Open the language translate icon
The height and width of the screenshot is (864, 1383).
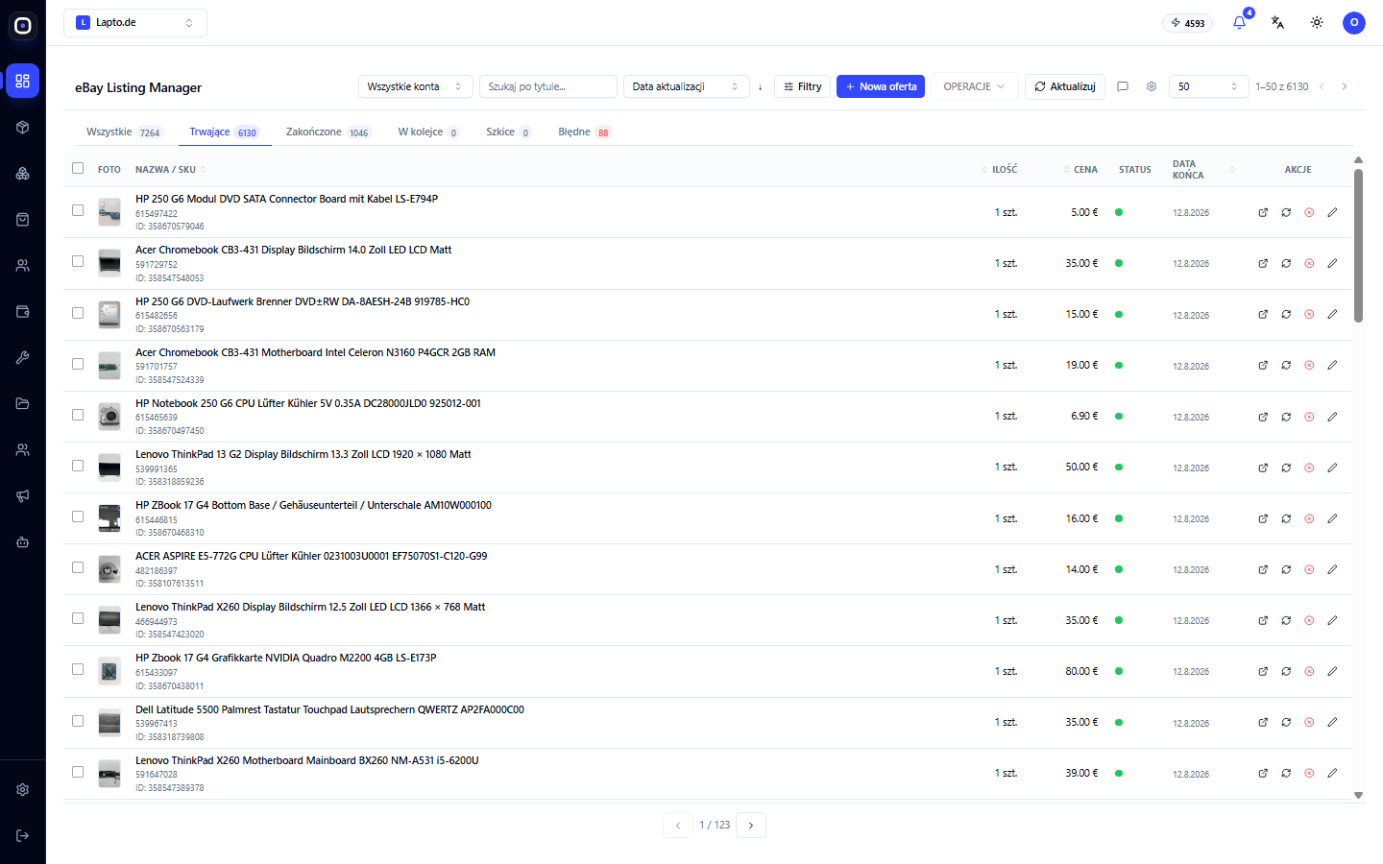(x=1277, y=23)
